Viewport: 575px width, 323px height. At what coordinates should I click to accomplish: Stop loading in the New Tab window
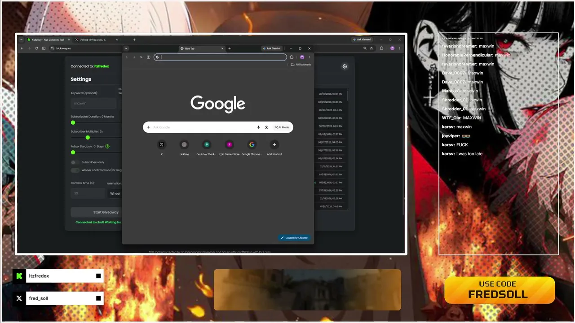(x=141, y=57)
